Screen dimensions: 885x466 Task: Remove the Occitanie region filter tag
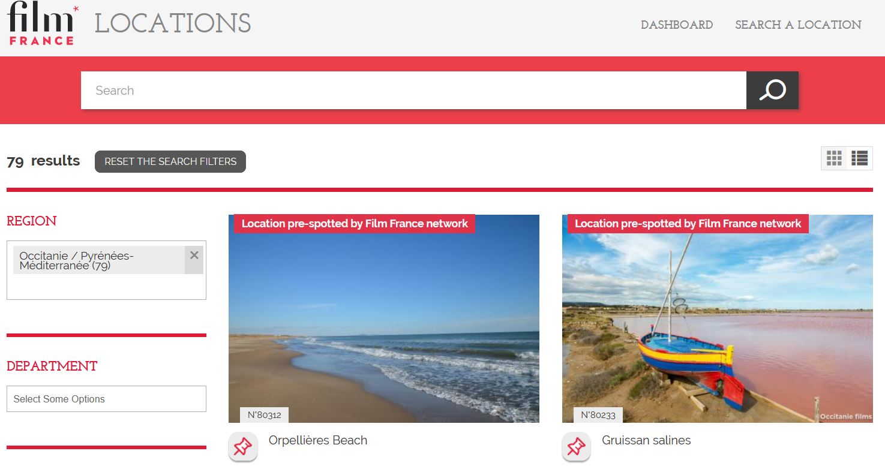194,255
